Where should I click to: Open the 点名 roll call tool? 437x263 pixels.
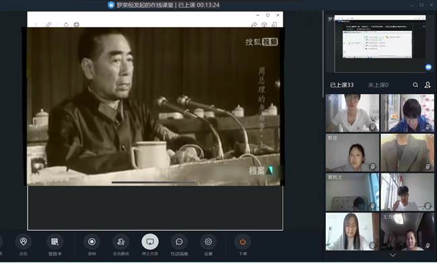[x=24, y=242]
